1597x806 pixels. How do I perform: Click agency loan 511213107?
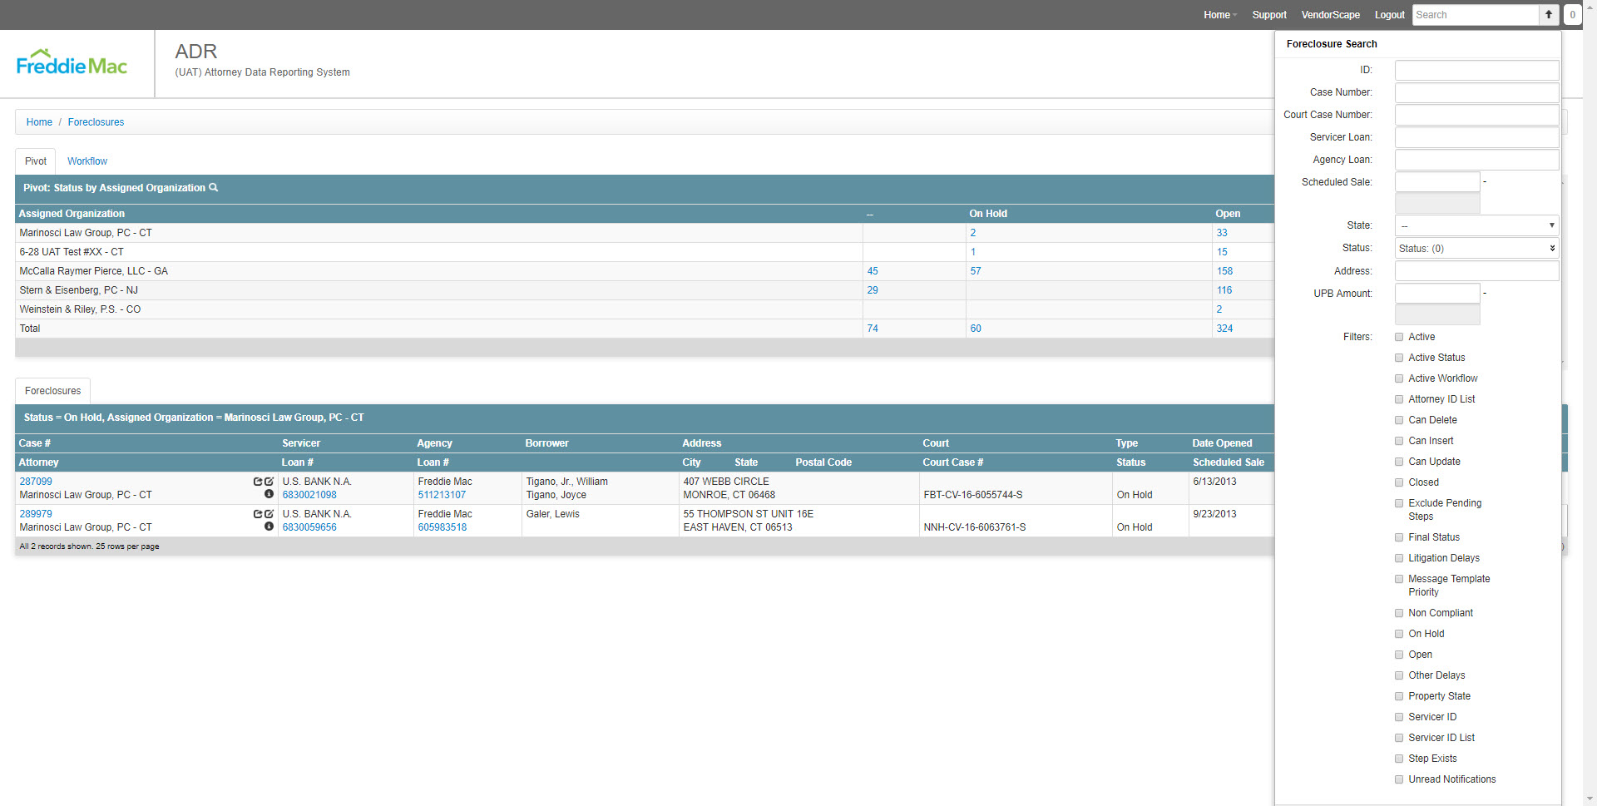click(x=442, y=495)
